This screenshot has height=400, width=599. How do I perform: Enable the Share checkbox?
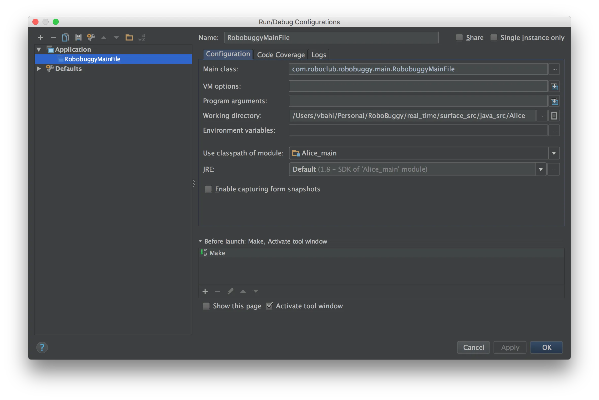pyautogui.click(x=459, y=38)
